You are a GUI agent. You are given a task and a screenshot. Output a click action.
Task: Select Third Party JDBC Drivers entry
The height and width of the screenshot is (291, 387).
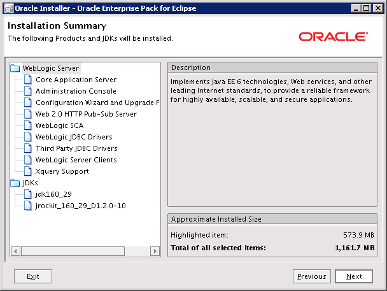76,148
